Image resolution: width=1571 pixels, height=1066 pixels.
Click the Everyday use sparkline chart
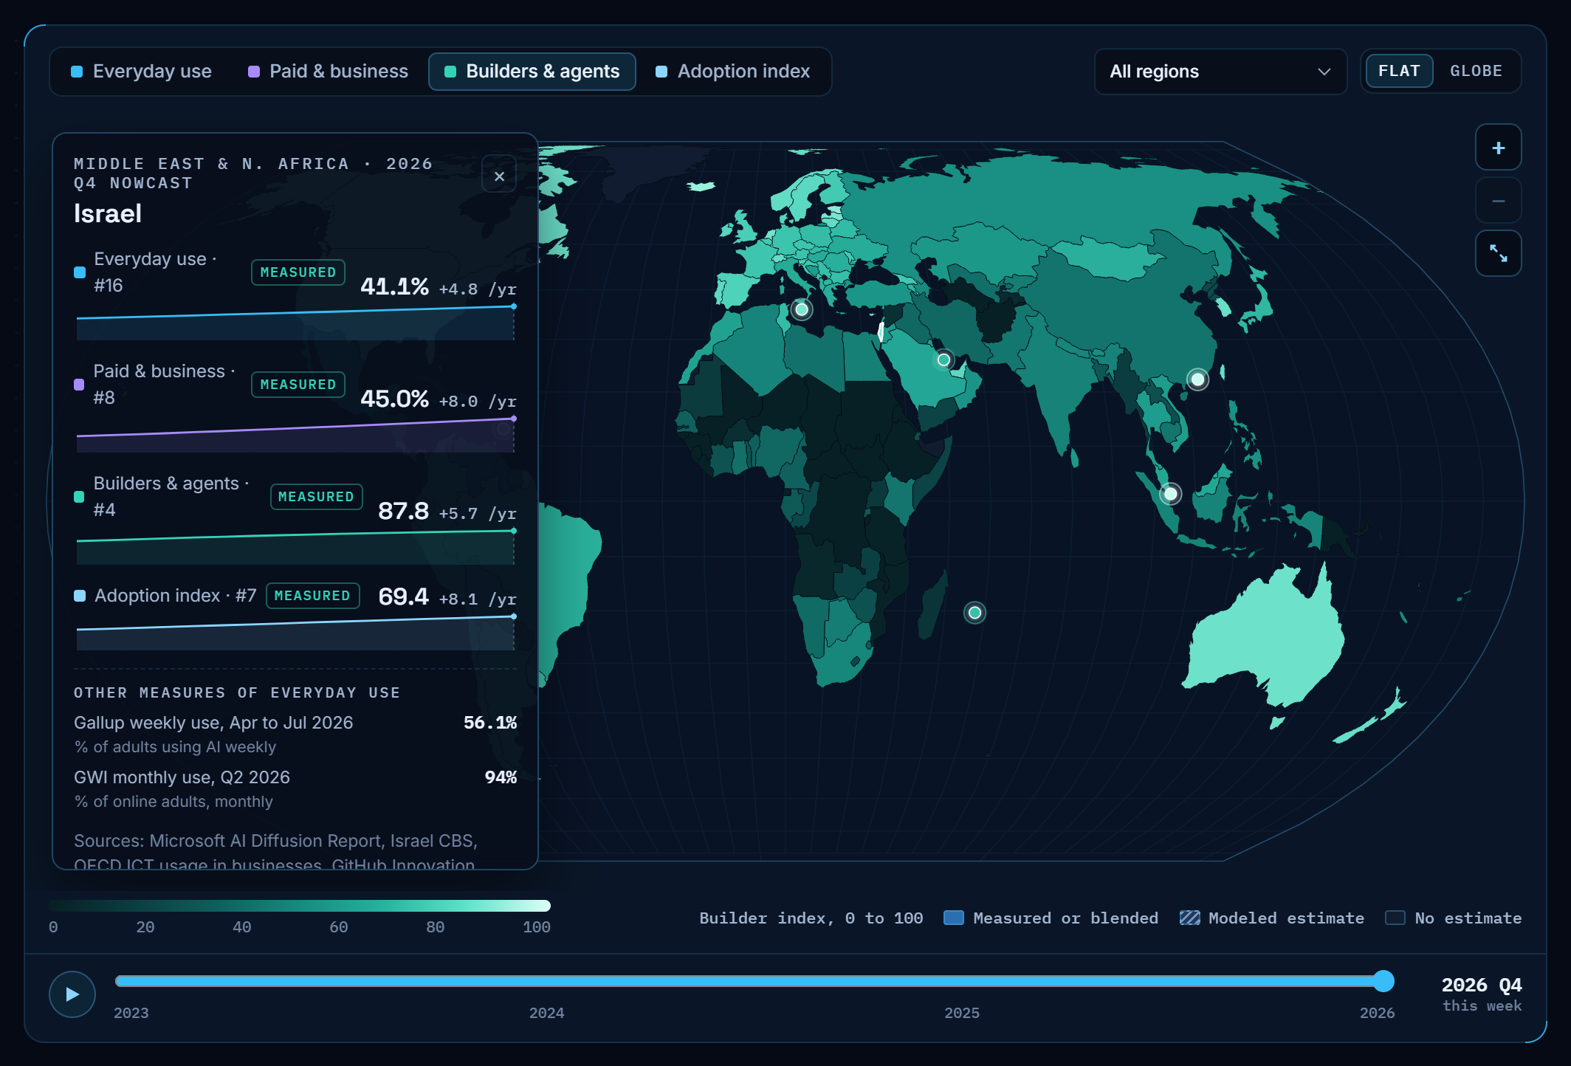[x=295, y=323]
